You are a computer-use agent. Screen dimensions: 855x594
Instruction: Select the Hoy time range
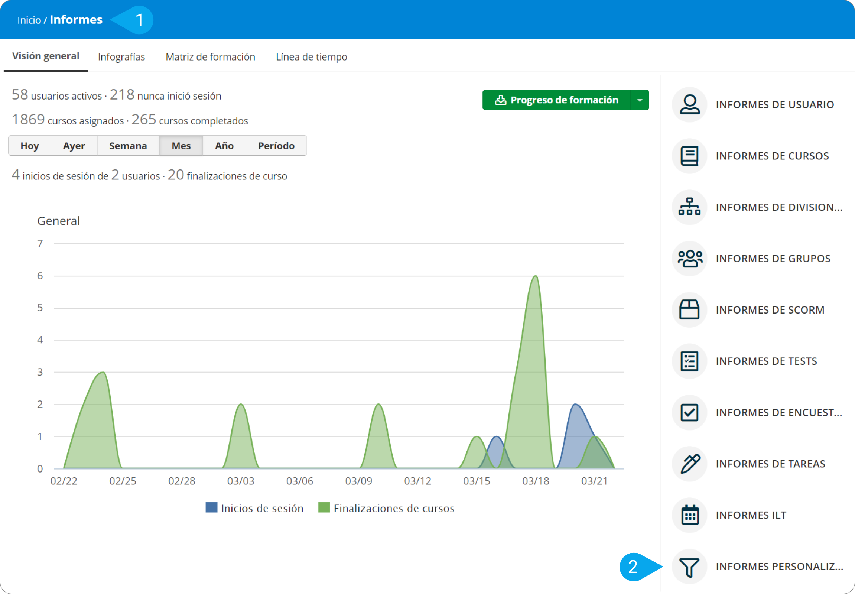29,146
